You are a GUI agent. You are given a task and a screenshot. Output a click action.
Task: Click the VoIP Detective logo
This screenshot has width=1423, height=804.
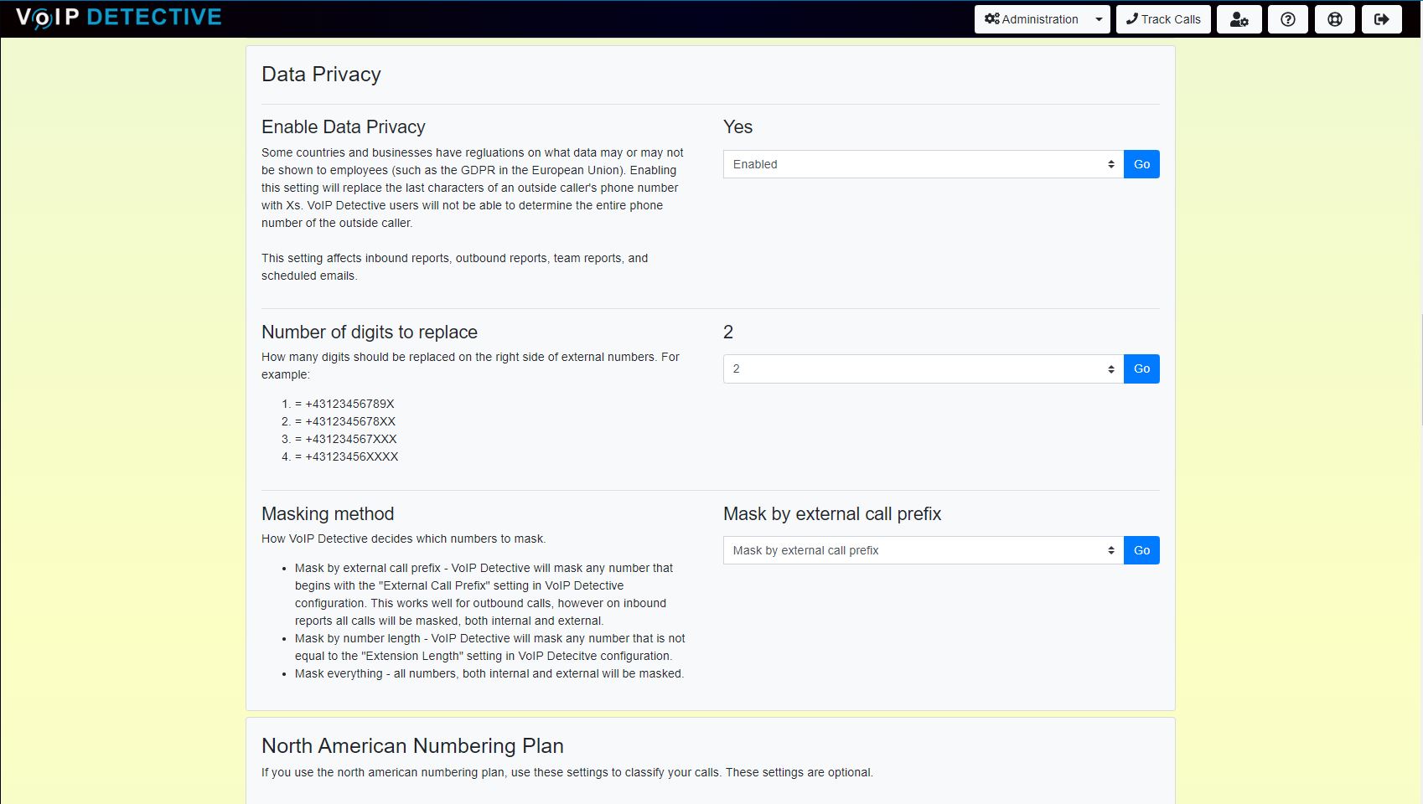(118, 18)
